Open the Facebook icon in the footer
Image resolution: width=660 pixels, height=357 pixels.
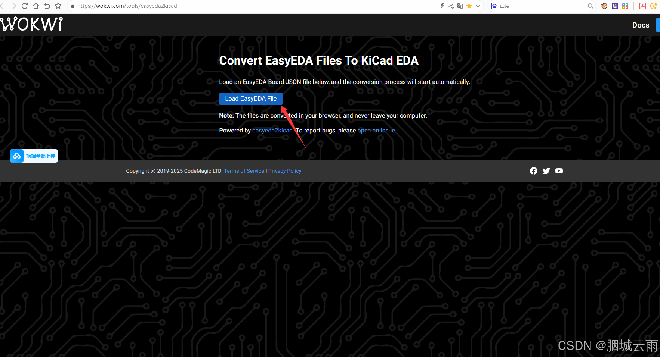tap(534, 171)
